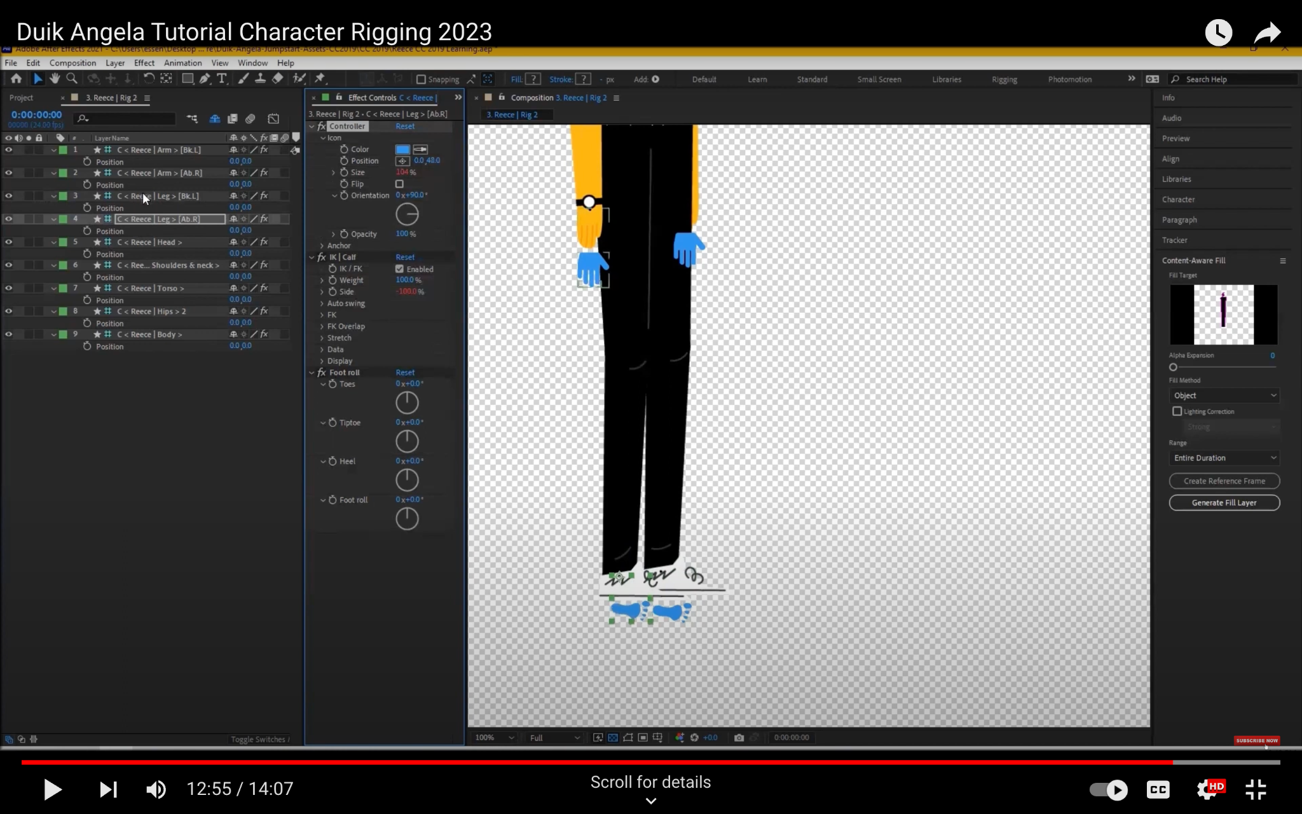Click the Home icon in toolbar
The width and height of the screenshot is (1302, 814).
click(16, 78)
